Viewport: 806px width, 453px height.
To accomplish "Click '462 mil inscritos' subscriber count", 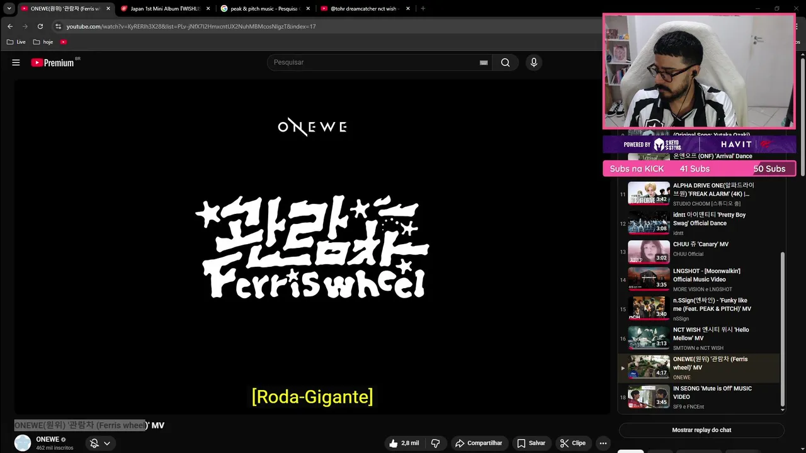I will [x=55, y=448].
